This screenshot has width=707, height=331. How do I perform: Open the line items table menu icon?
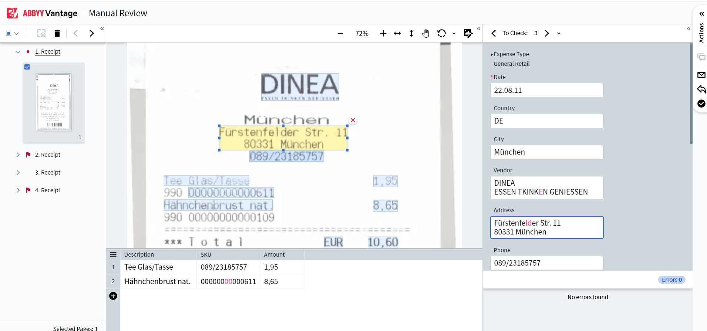click(113, 254)
